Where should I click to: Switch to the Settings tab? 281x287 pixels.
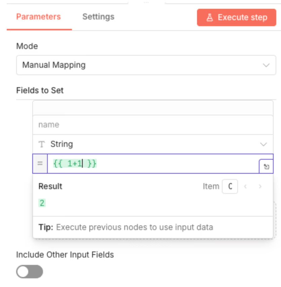click(x=98, y=17)
